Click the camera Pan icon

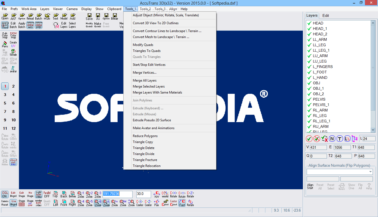point(156,203)
